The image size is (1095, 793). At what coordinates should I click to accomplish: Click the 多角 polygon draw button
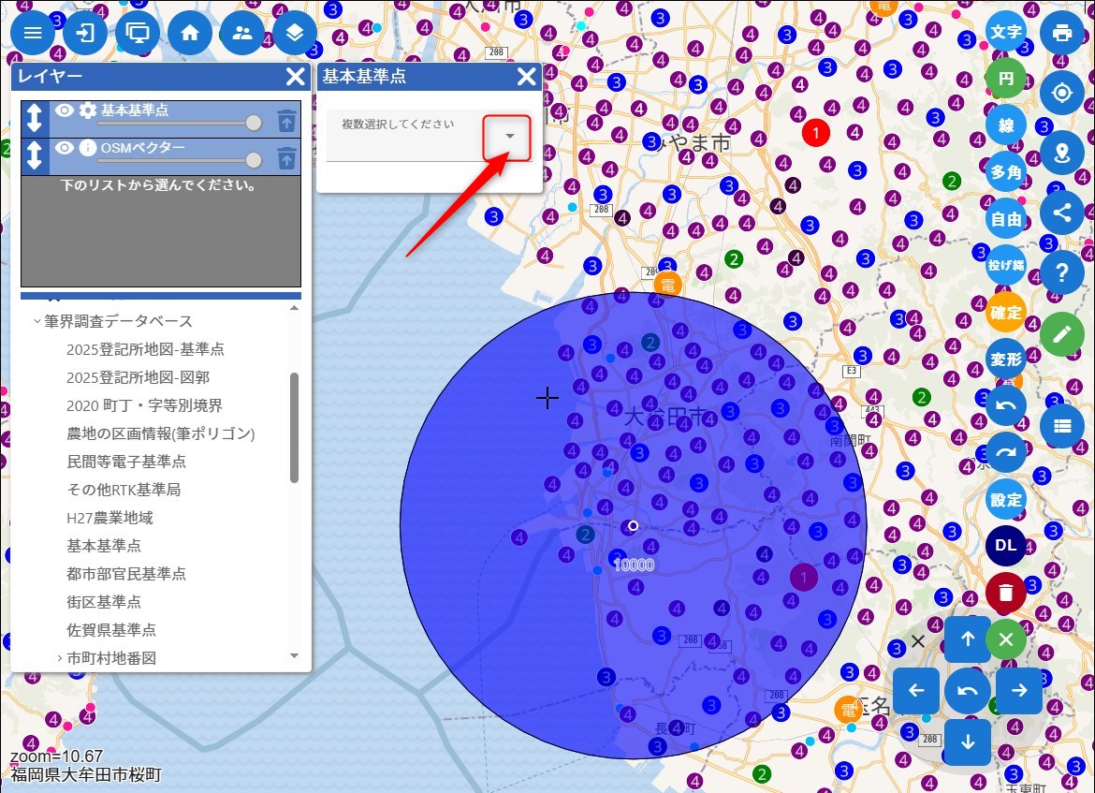pyautogui.click(x=1006, y=172)
